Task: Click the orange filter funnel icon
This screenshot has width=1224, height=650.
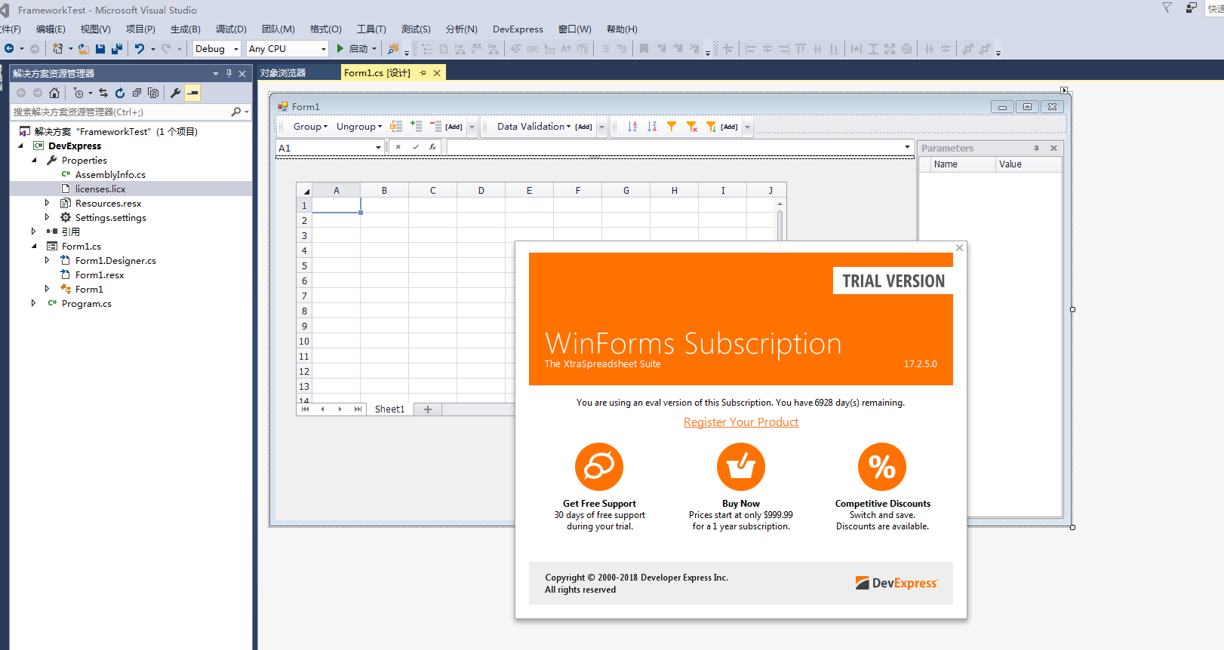Action: 672,127
